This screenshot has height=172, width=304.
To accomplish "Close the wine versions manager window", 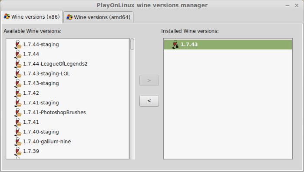I will tap(297, 6).
